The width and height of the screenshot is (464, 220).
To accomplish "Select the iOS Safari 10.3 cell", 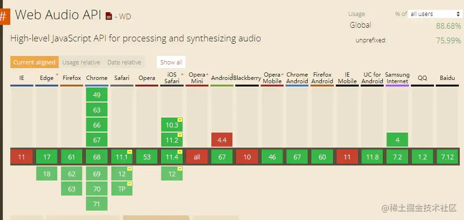I will 172,125.
